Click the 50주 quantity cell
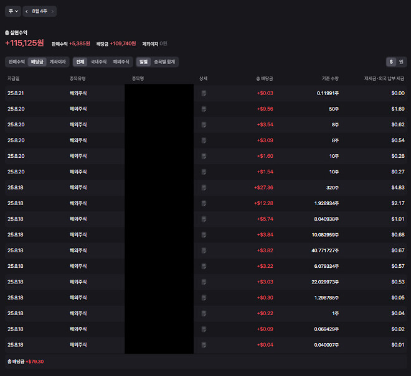This screenshot has width=411, height=376. (334, 109)
